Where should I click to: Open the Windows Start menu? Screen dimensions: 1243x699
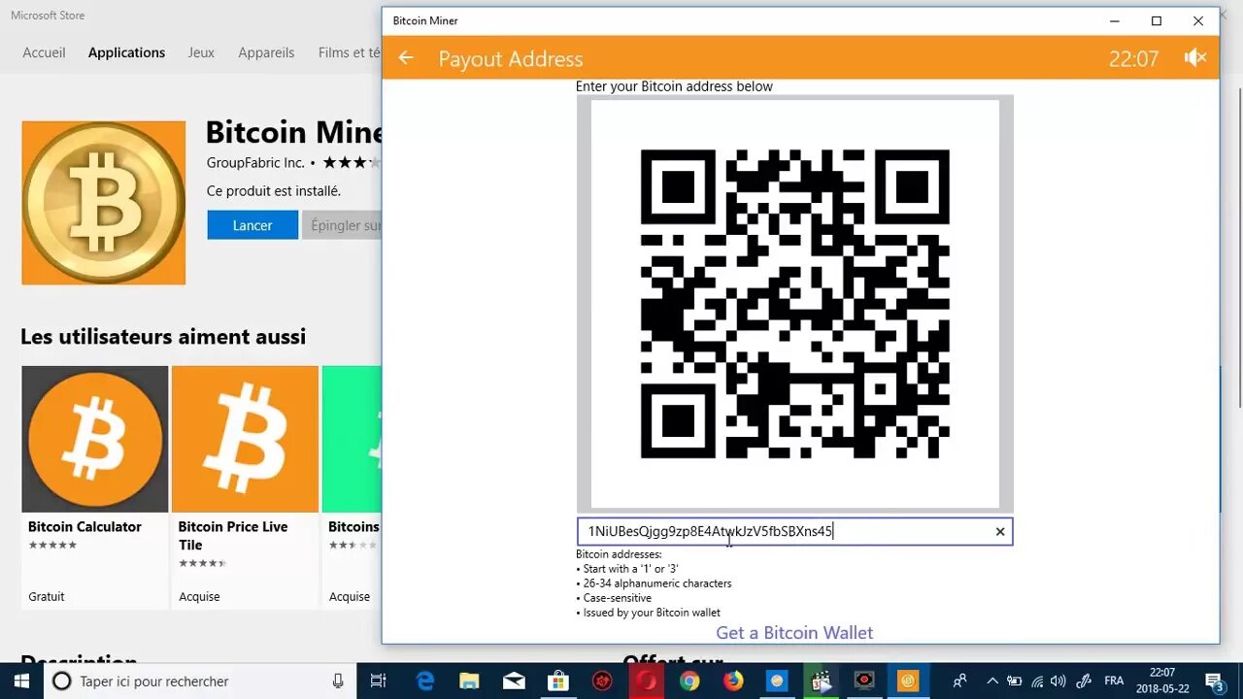(21, 681)
